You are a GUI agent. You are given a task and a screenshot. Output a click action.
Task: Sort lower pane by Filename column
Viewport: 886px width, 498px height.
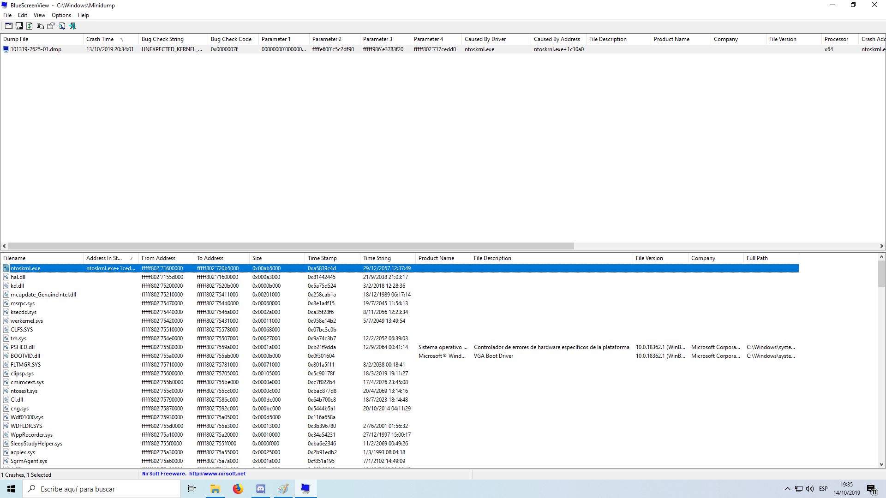42,258
